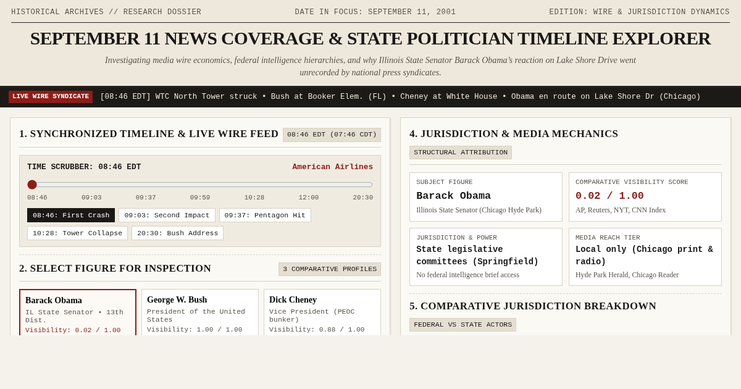
Task: Click the 12:00 tick label on scrubber
Action: click(x=309, y=198)
